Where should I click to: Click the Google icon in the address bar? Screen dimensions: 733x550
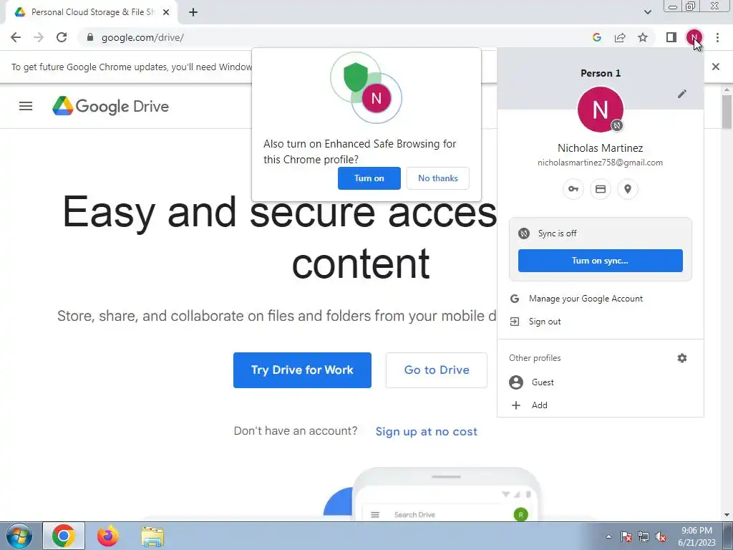point(597,37)
